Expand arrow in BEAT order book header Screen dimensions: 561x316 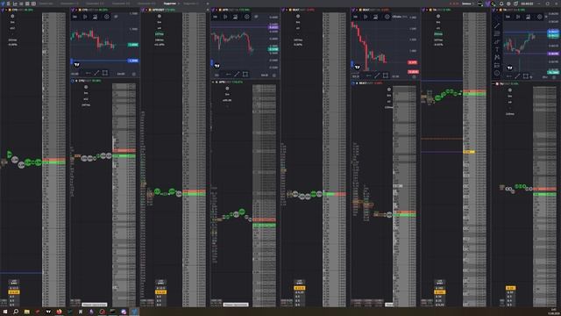pyautogui.click(x=287, y=10)
